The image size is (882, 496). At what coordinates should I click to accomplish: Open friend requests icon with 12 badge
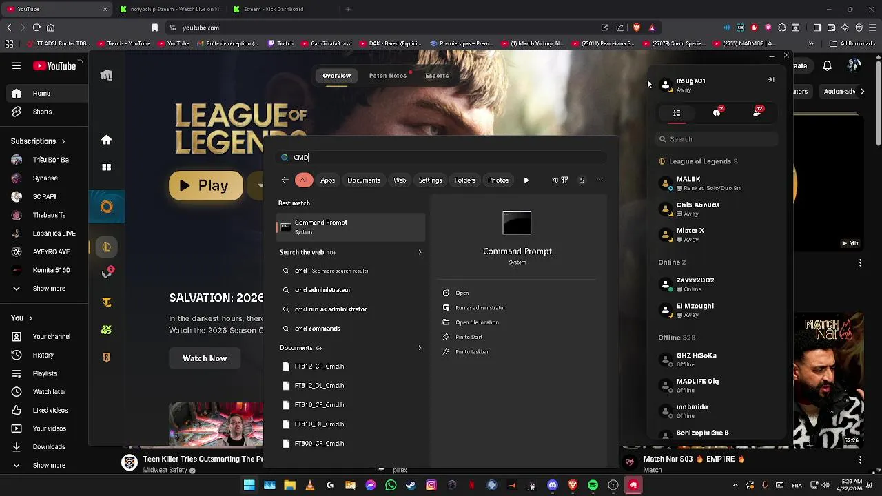(757, 112)
